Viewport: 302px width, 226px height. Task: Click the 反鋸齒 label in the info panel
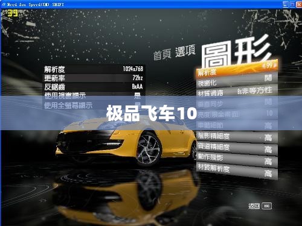click(x=54, y=87)
